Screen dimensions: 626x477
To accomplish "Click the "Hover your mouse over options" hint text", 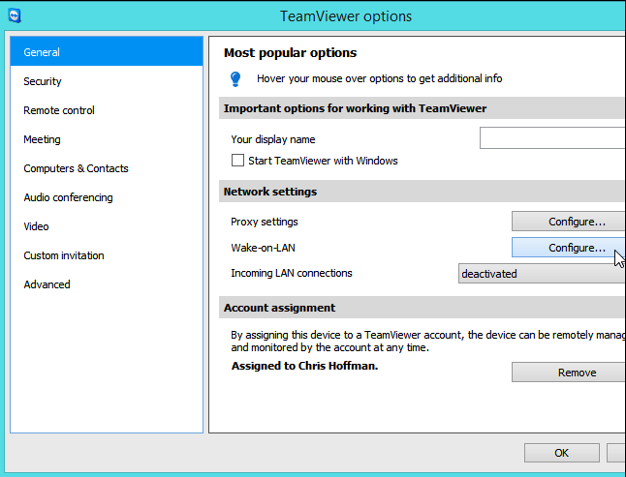I will (379, 78).
